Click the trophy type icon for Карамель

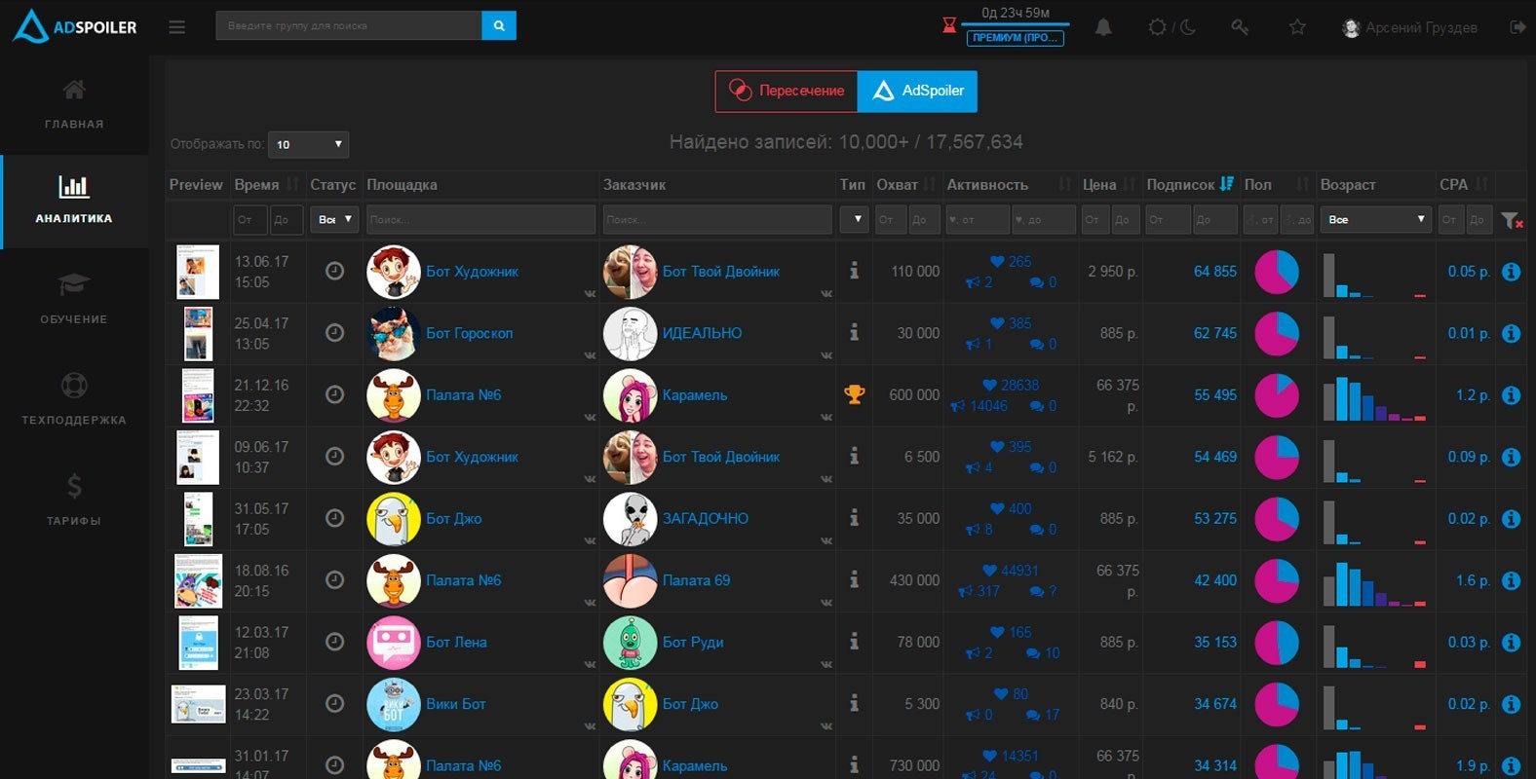click(x=854, y=394)
